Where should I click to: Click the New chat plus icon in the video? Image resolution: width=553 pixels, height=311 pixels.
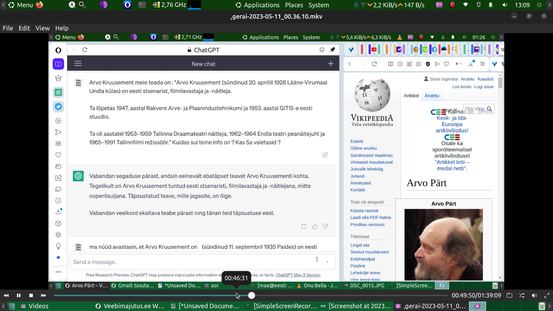pos(331,64)
